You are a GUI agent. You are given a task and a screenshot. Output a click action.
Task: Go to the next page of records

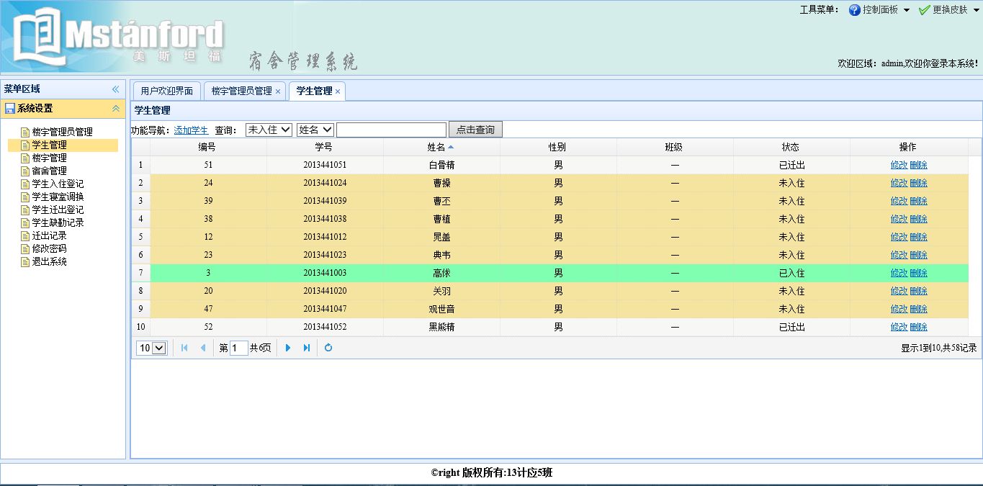(x=288, y=348)
